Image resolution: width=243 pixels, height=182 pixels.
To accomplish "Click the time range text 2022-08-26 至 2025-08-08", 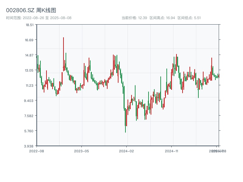I will 47,18.
